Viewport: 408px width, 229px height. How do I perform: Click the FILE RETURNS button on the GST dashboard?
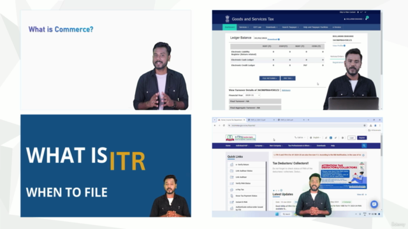[x=269, y=78]
